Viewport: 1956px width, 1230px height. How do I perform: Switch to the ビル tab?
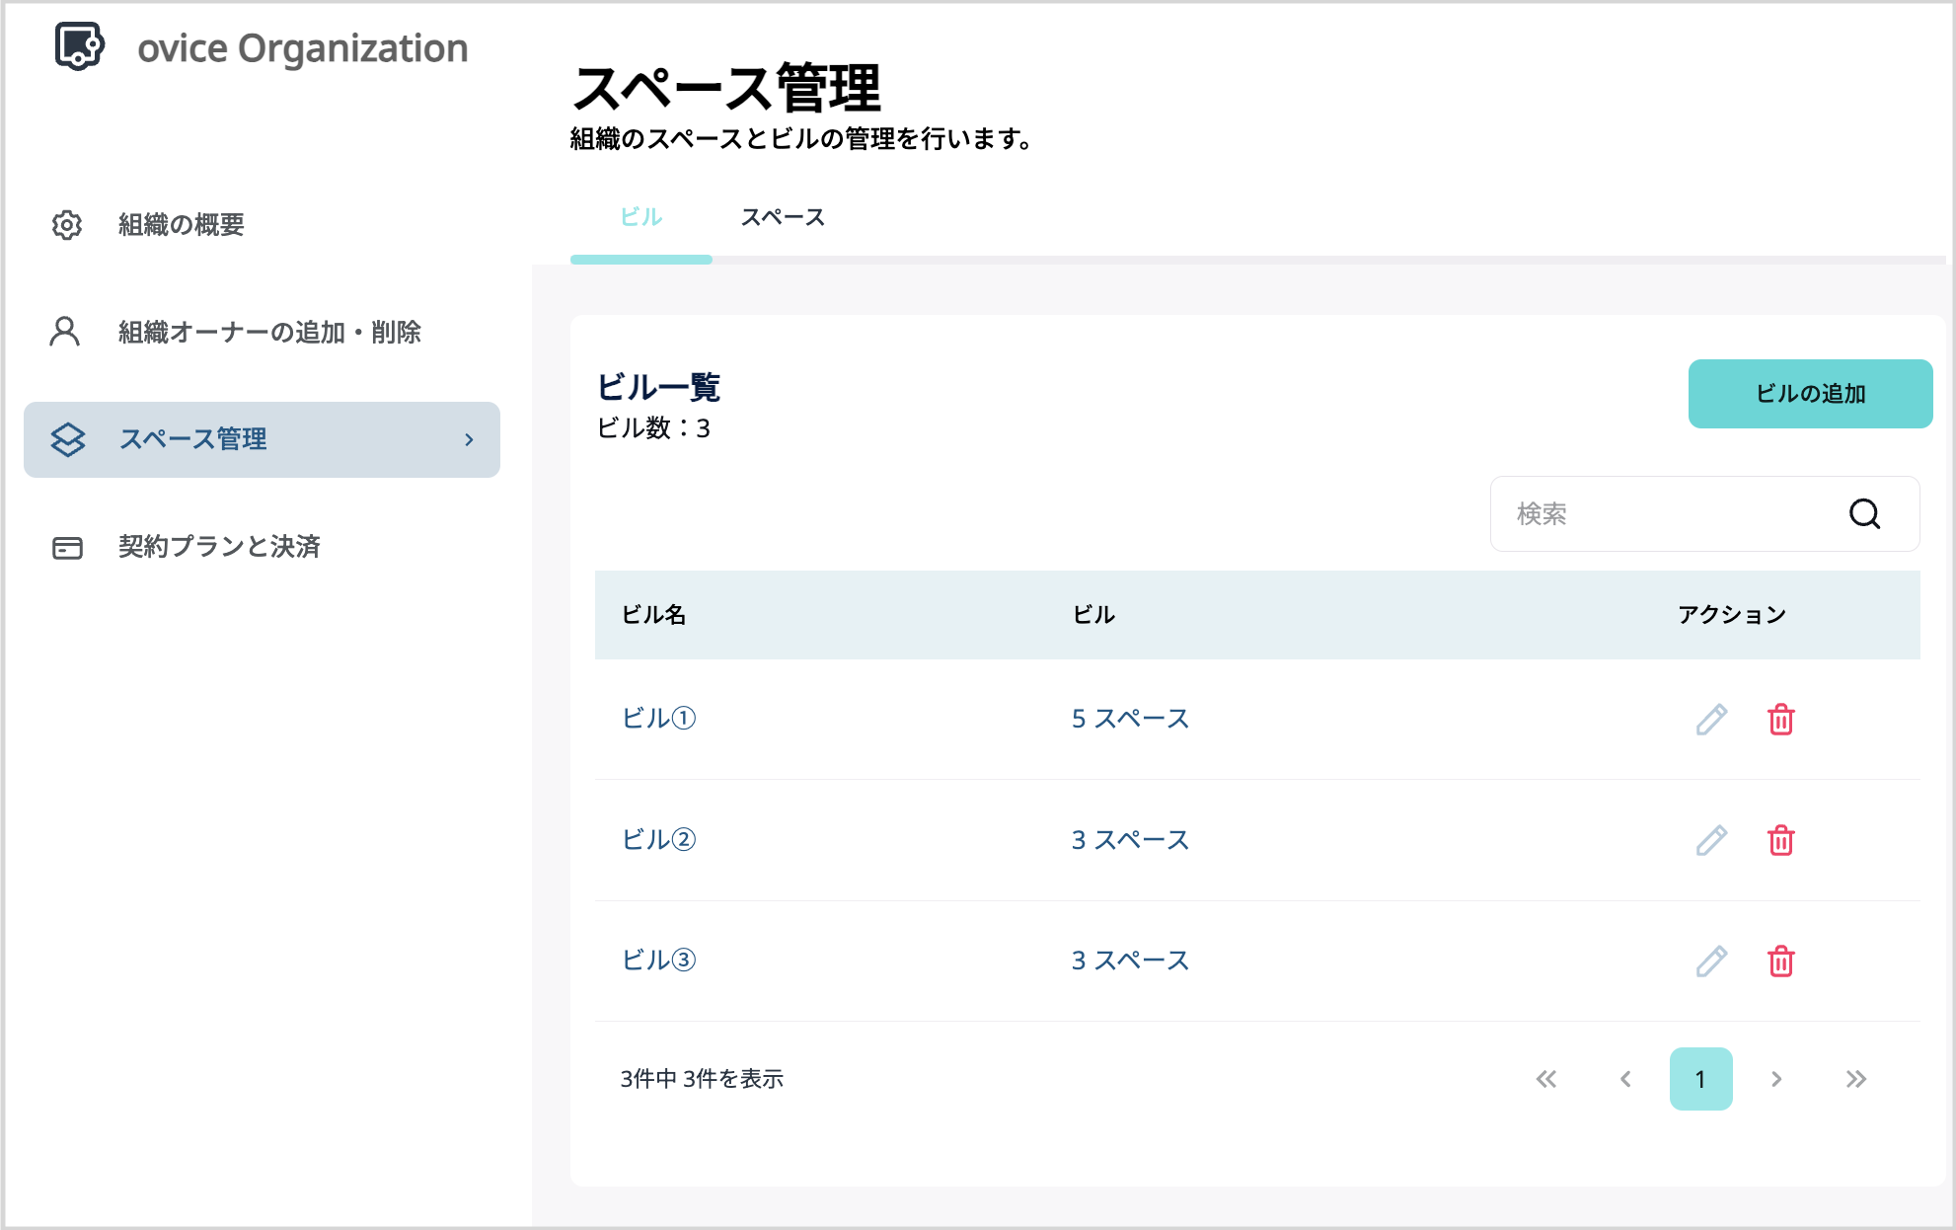click(641, 217)
